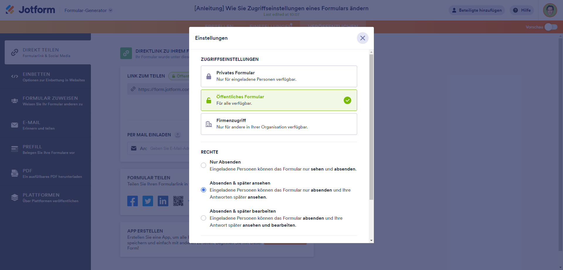Image resolution: width=563 pixels, height=270 pixels.
Task: Open the Hilfe menu
Action: 522,10
